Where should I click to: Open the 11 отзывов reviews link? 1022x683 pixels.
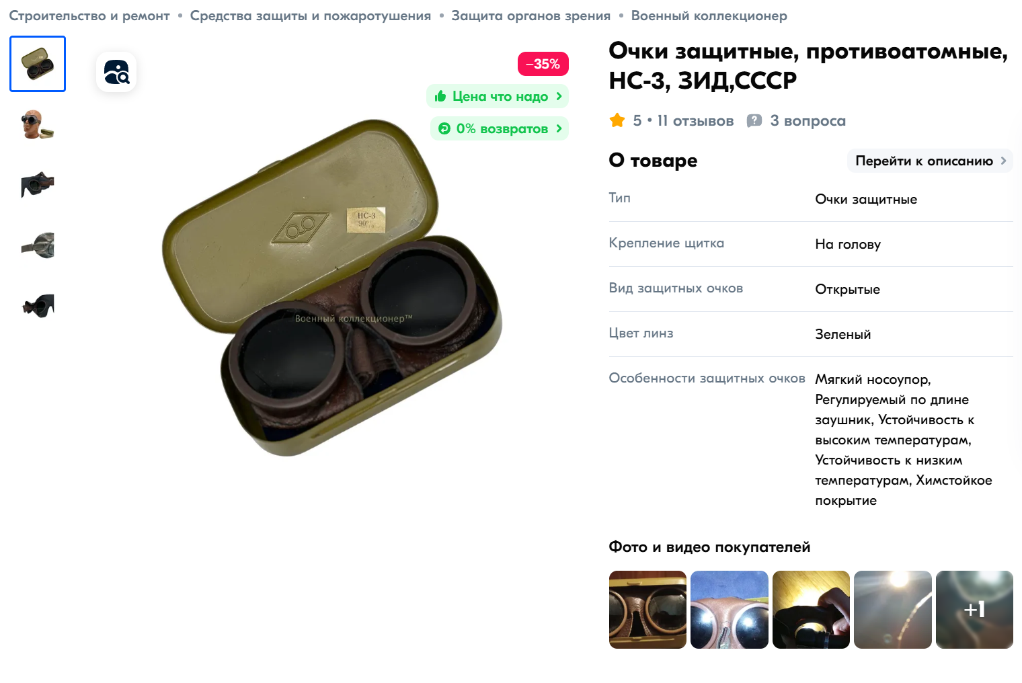[695, 121]
